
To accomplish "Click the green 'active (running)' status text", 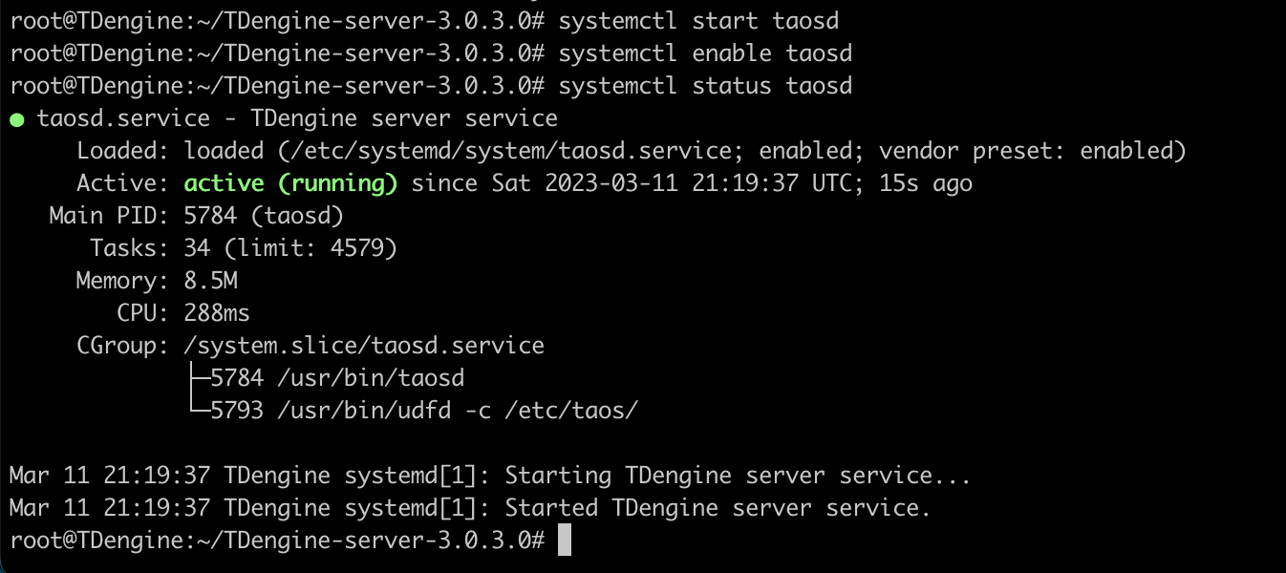I will [x=290, y=183].
